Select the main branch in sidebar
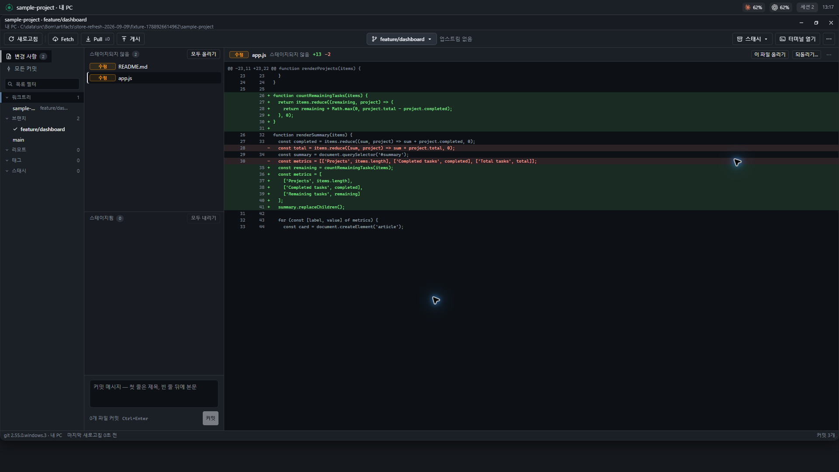839x472 pixels. [x=42, y=140]
